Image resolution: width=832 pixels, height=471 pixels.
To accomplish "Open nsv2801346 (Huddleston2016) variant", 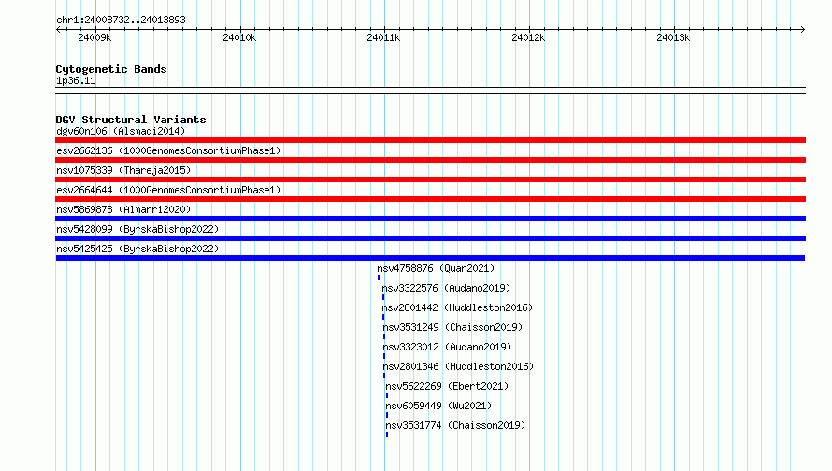I will [458, 366].
